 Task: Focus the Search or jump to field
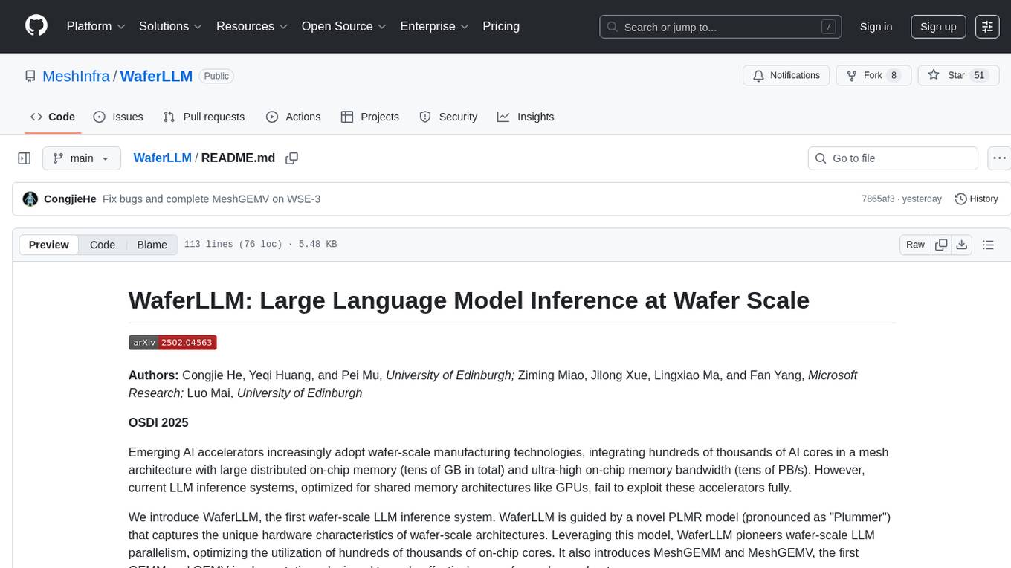pos(721,27)
